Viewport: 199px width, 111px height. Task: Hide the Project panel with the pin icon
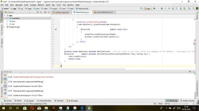pos(49,12)
